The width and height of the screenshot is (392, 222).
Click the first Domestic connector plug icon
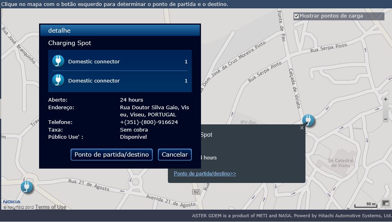tap(58, 61)
